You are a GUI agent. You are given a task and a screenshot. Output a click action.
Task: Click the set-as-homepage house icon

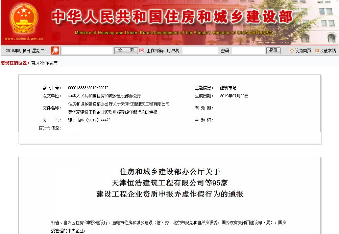[292, 51]
